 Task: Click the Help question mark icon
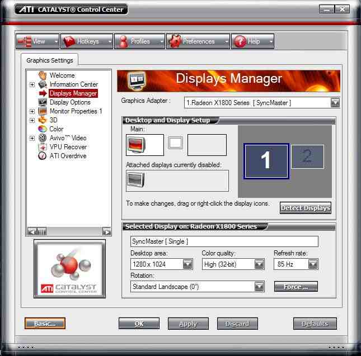[240, 41]
